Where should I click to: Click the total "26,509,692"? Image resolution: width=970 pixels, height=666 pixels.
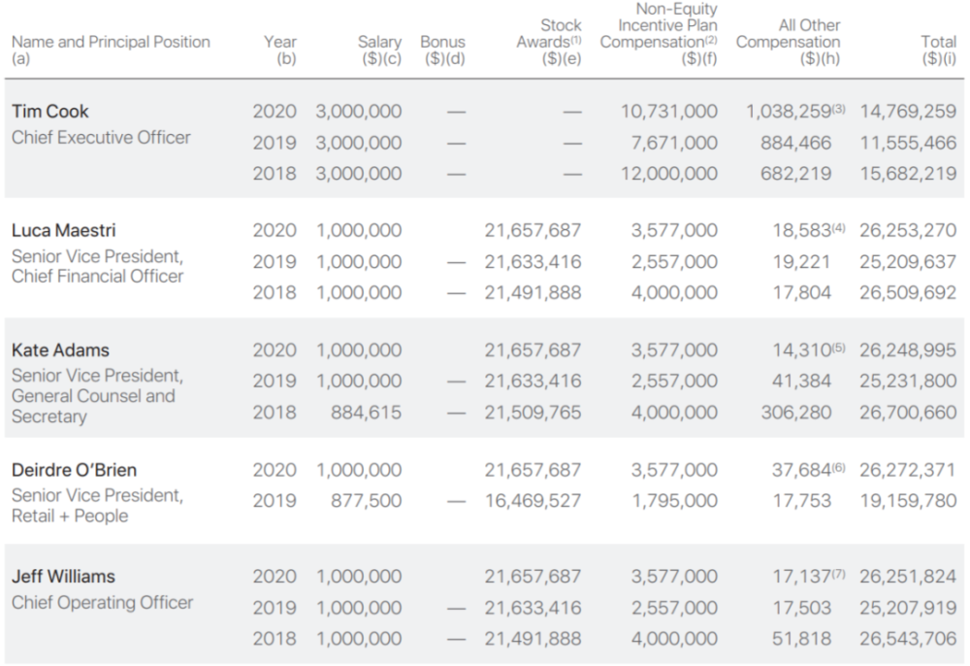(x=908, y=293)
